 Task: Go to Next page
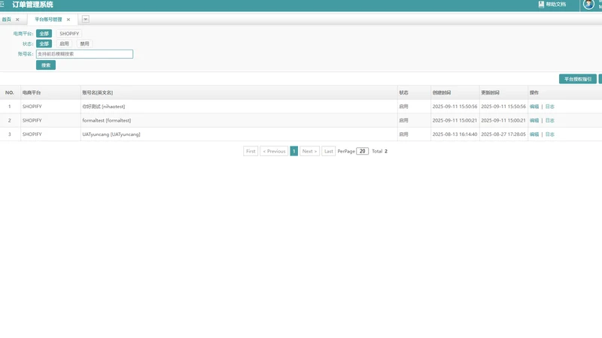(x=309, y=152)
